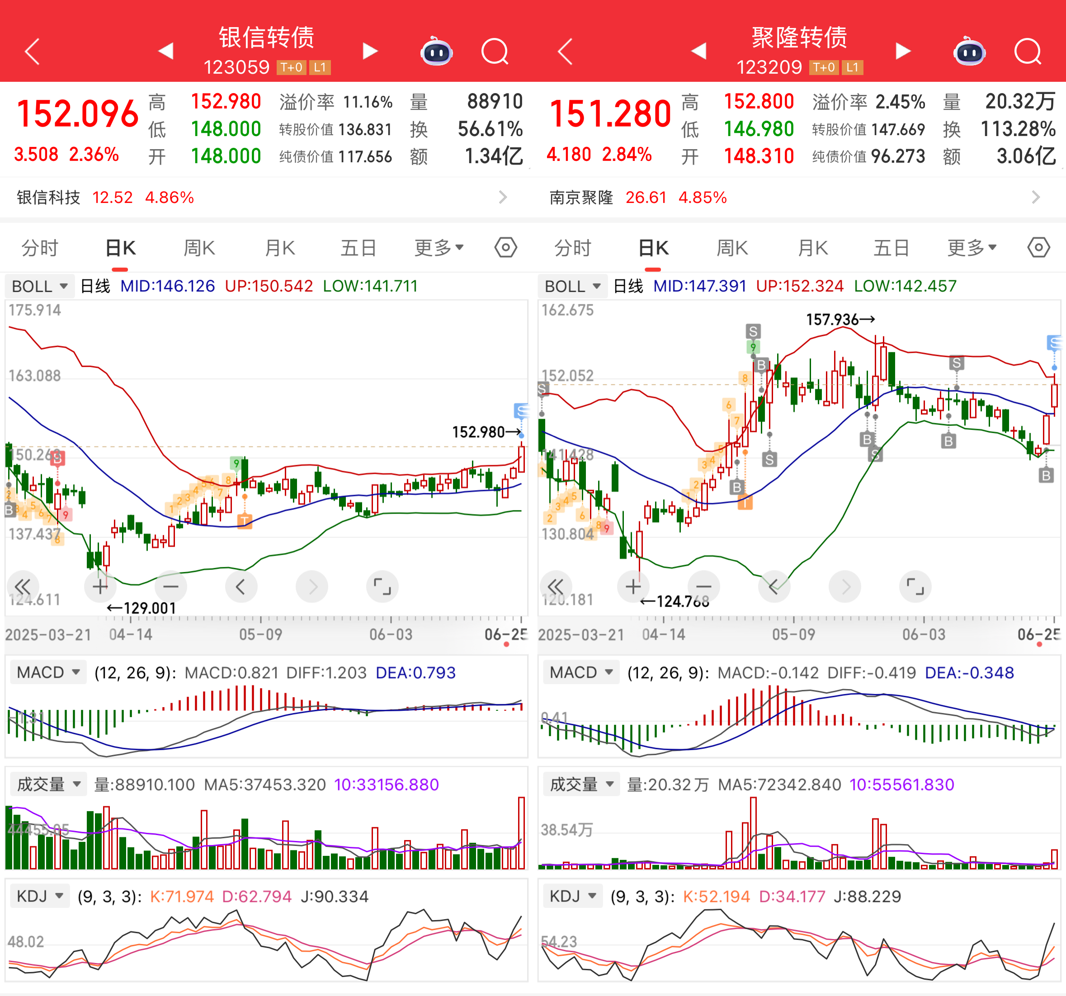The width and height of the screenshot is (1066, 996).
Task: Tap the search icon in the 聚隆转债 header
Action: click(x=1027, y=52)
